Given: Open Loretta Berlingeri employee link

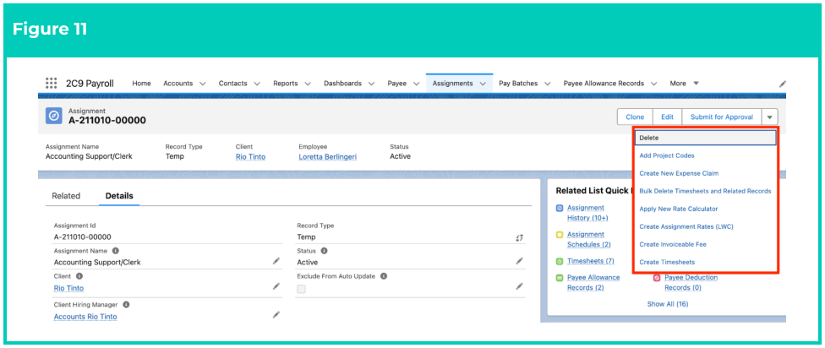Looking at the screenshot, I should pos(328,156).
